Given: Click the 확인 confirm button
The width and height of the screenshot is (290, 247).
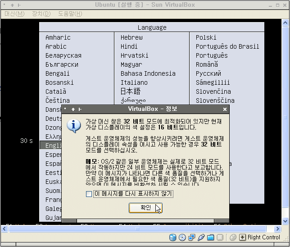Looking at the screenshot, I should click(145, 208).
